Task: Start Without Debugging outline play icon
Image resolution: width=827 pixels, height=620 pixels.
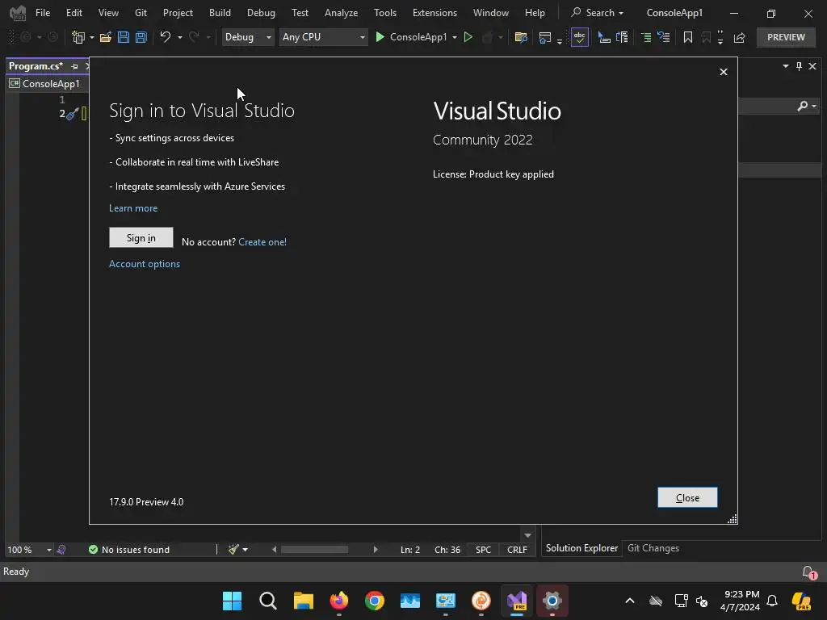Action: tap(468, 37)
